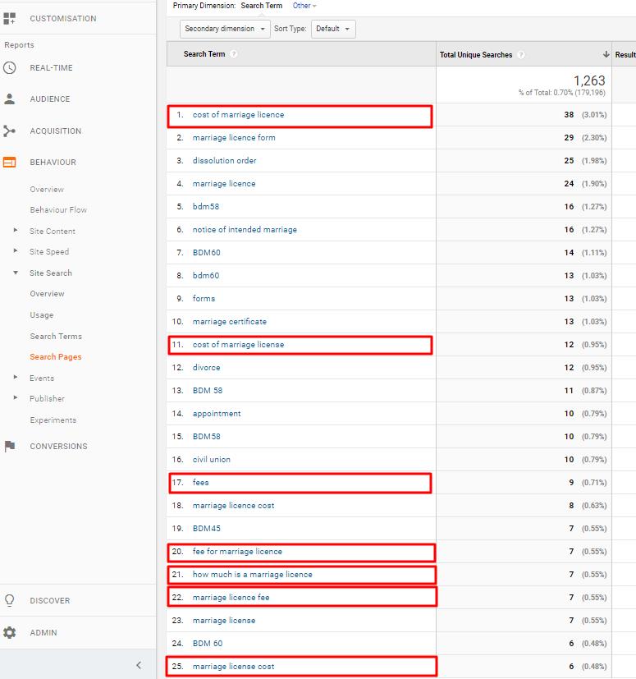Open the Secondary dimension dropdown

(225, 29)
